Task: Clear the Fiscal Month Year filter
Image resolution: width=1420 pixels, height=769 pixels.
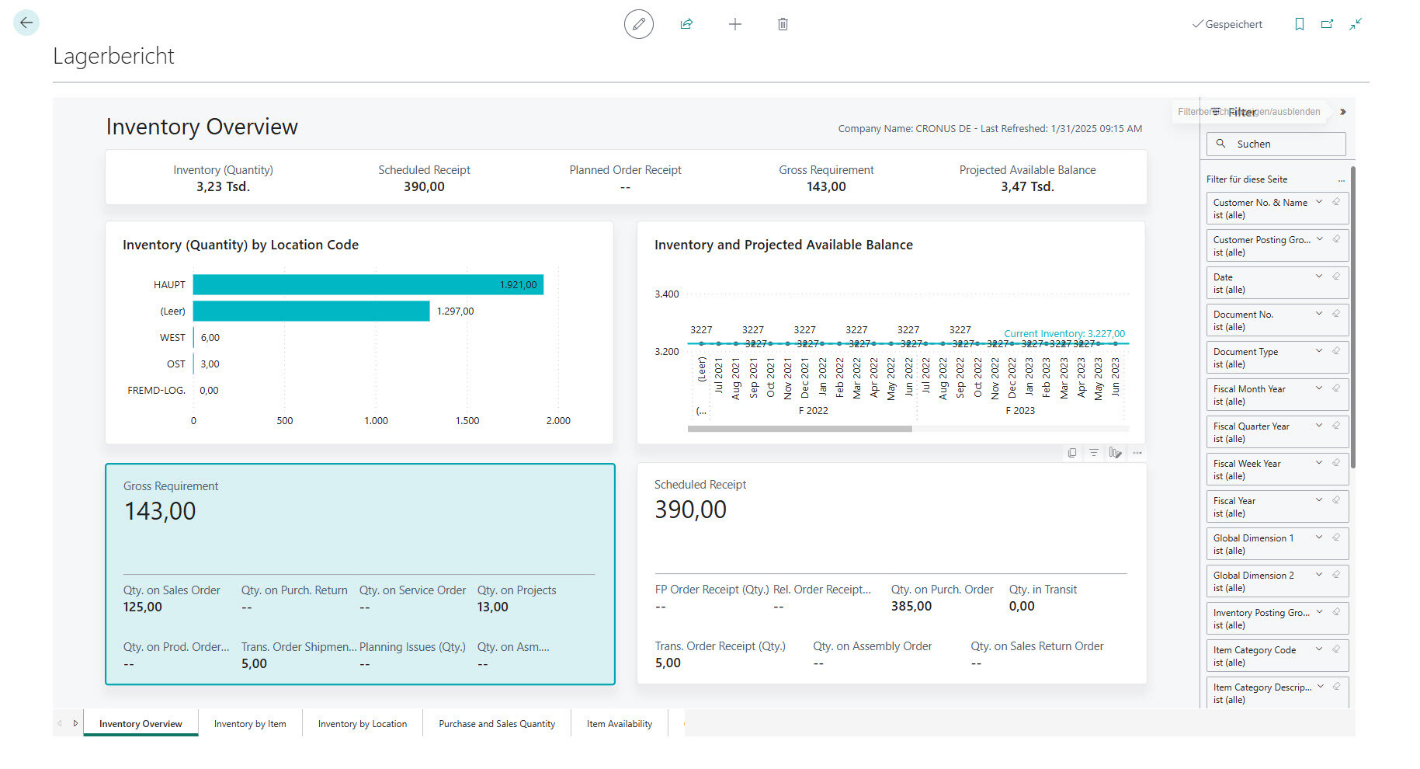Action: click(1336, 388)
